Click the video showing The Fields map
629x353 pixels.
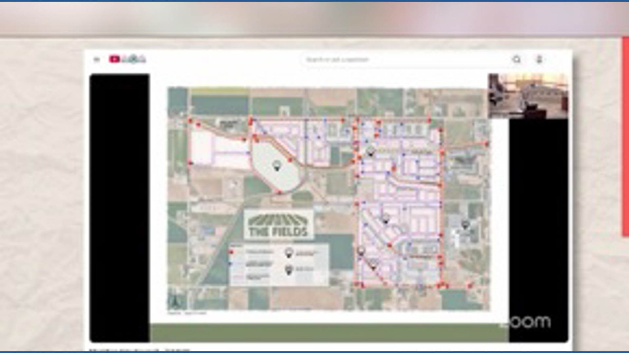(329, 208)
